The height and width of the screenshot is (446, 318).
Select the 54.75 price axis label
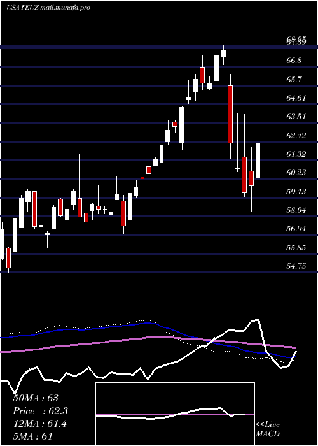[x=296, y=266]
